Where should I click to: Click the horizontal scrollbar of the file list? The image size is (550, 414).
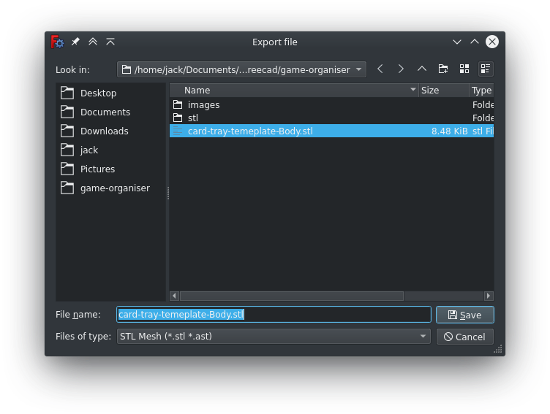[291, 296]
